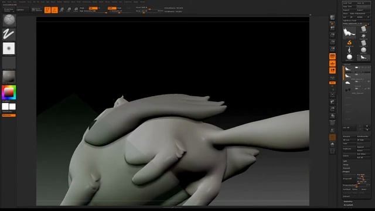Toggle the Zadd button
This screenshot has height=211, width=375.
[x=112, y=8]
